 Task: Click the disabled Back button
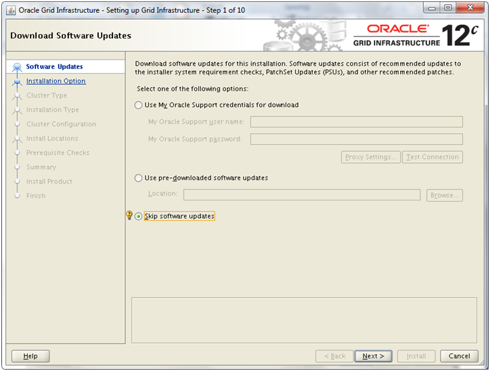pyautogui.click(x=334, y=356)
